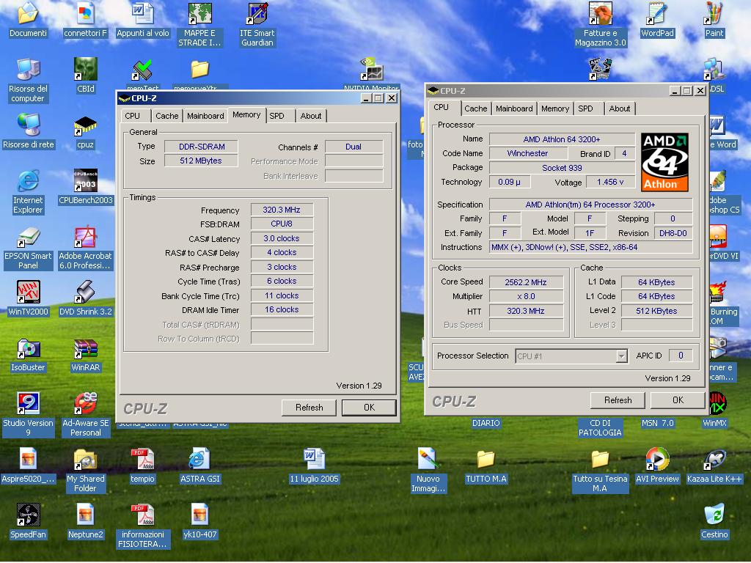This screenshot has width=751, height=563.
Task: Open the Documenti folder icon
Action: pyautogui.click(x=29, y=13)
